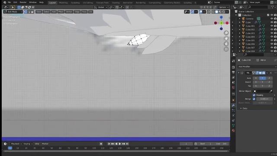This screenshot has width=277, height=156.
Task: Open the Output properties tab icon
Action: tap(233, 72)
